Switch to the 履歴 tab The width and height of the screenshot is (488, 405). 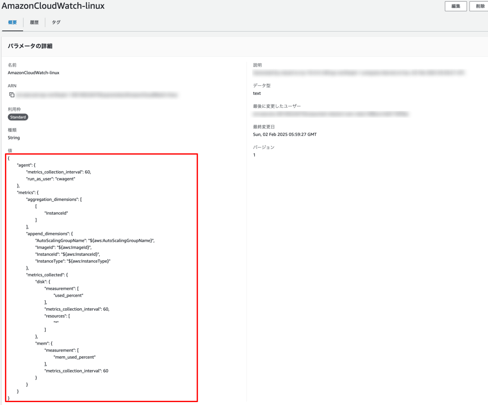coord(34,22)
